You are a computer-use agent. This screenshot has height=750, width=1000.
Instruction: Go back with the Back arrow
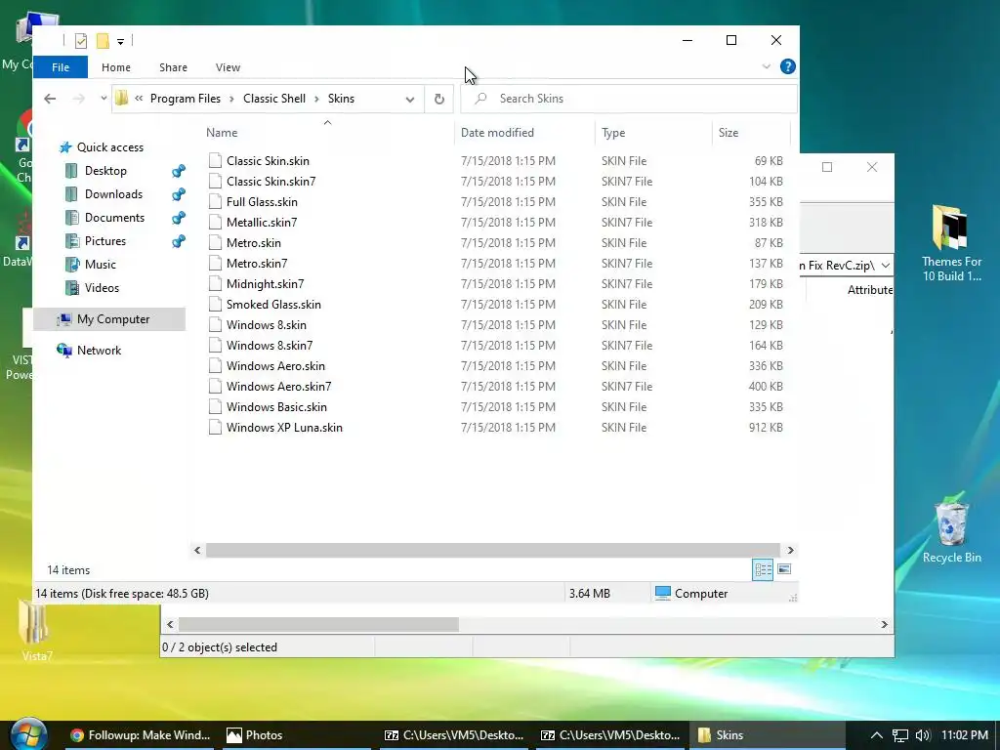50,99
